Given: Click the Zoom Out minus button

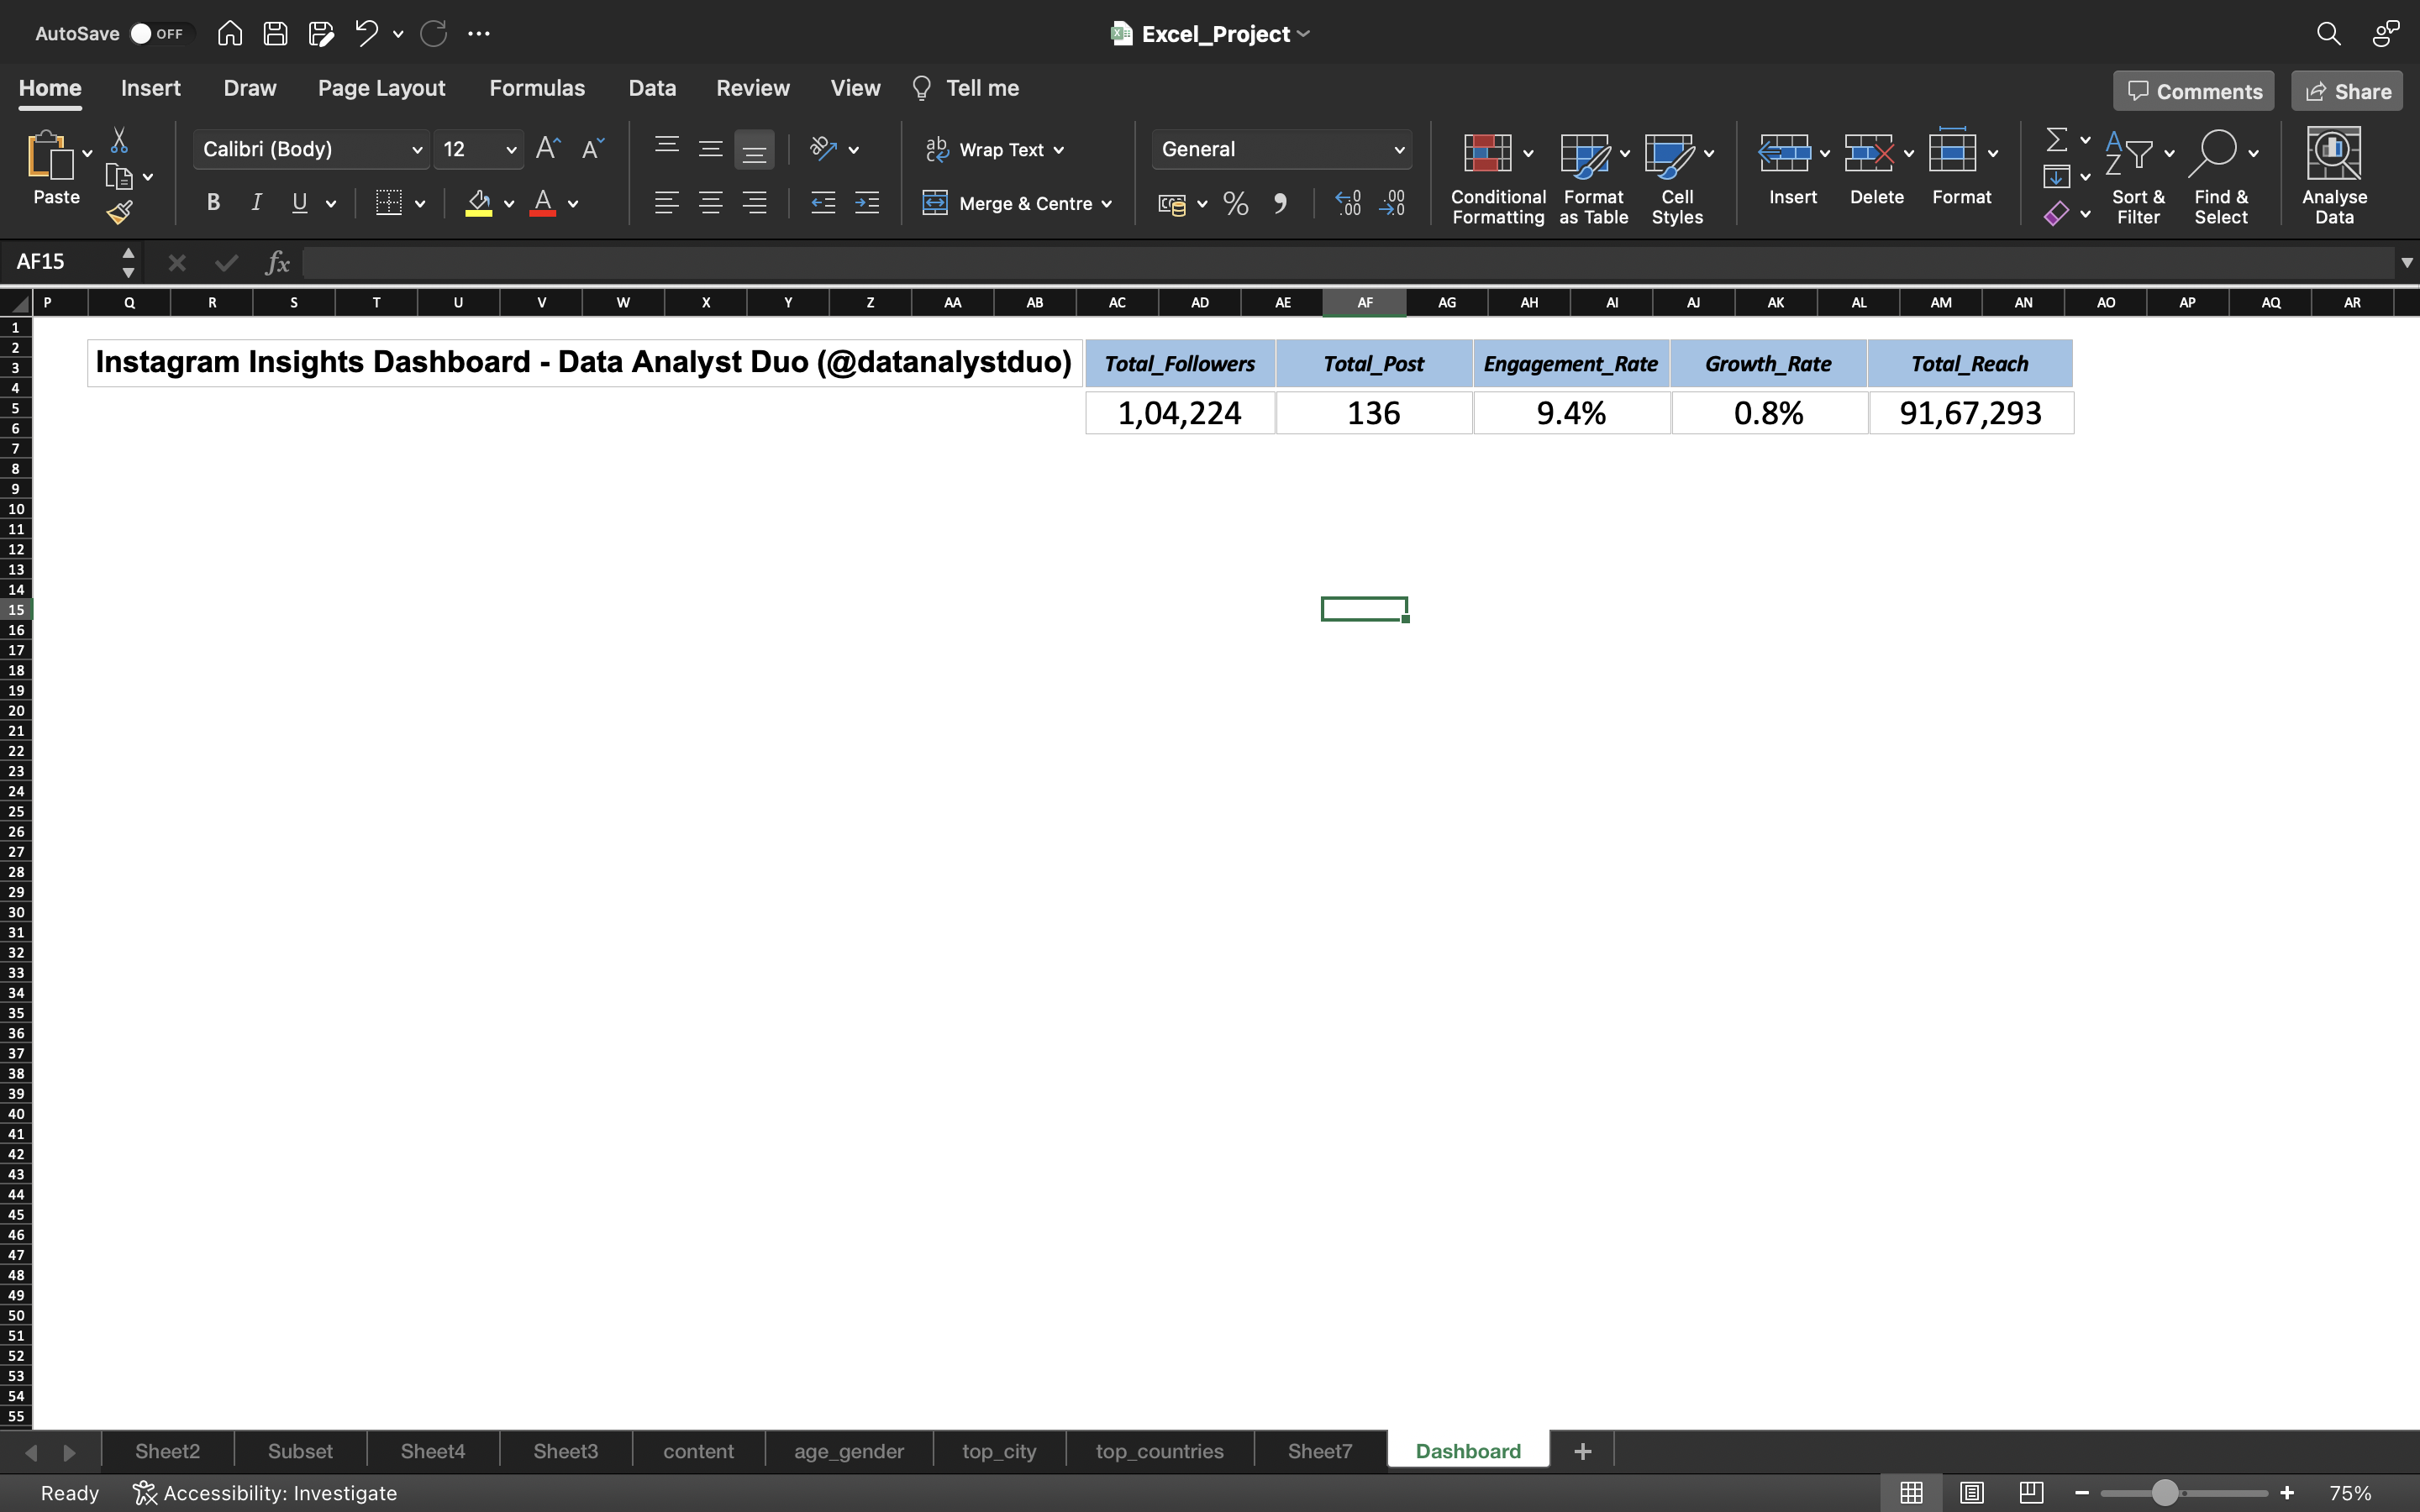Looking at the screenshot, I should (x=2082, y=1493).
